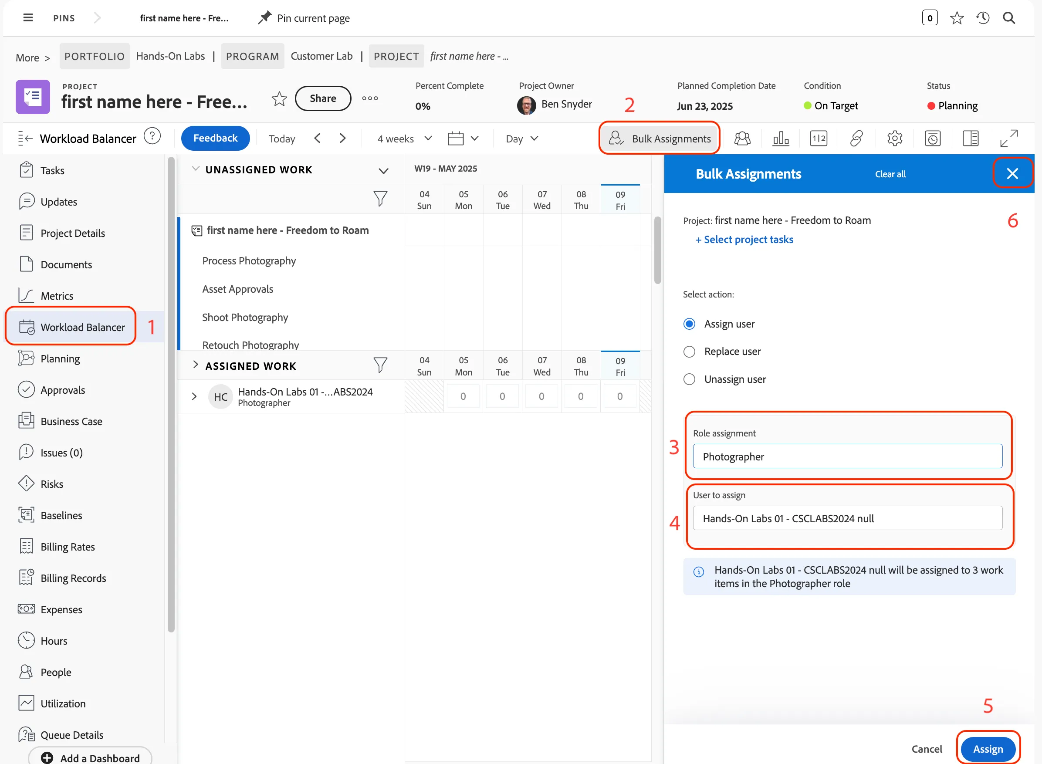Select the Unassign user radio option
This screenshot has height=764, width=1042.
689,379
